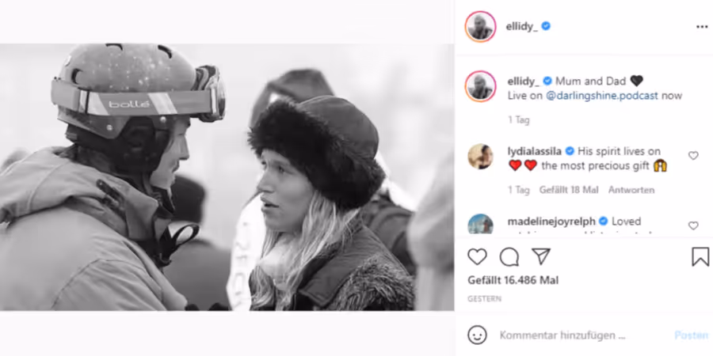Open ellidy_ avatar next to the caption

[x=480, y=86]
